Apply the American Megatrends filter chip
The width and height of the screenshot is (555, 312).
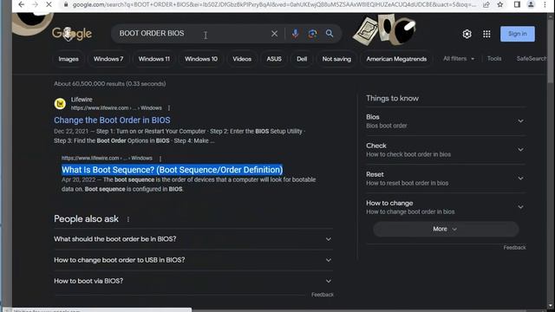click(x=396, y=59)
